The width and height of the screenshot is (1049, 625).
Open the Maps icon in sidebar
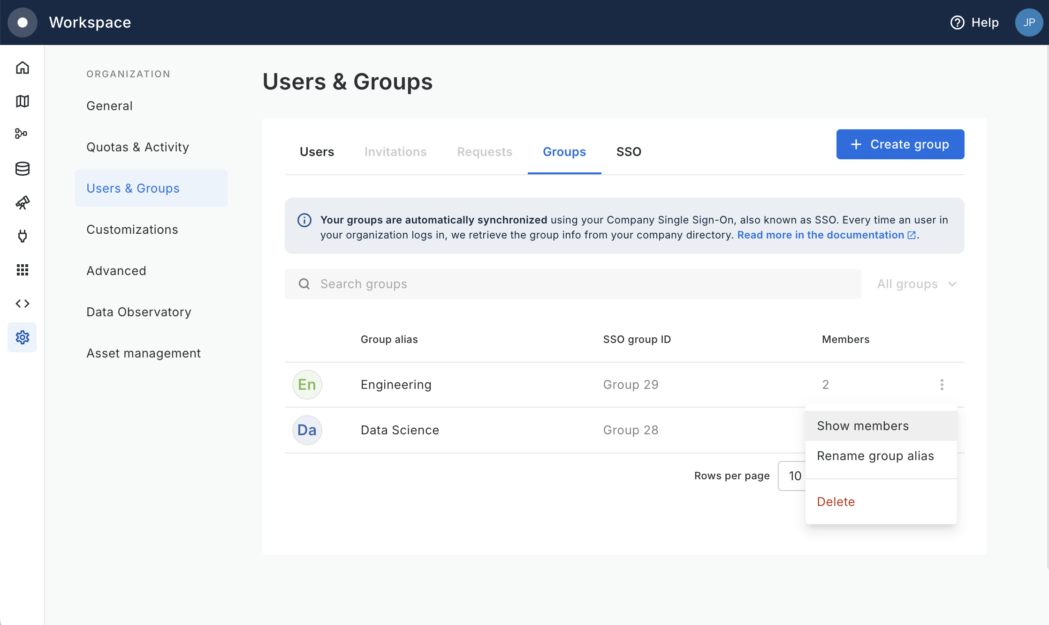click(x=22, y=101)
